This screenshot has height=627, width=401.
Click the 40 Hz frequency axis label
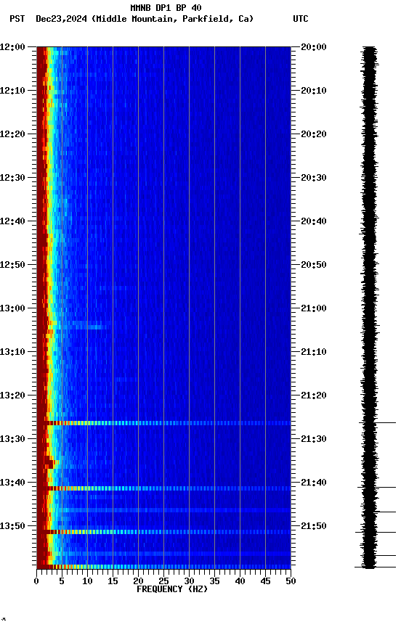(x=240, y=581)
